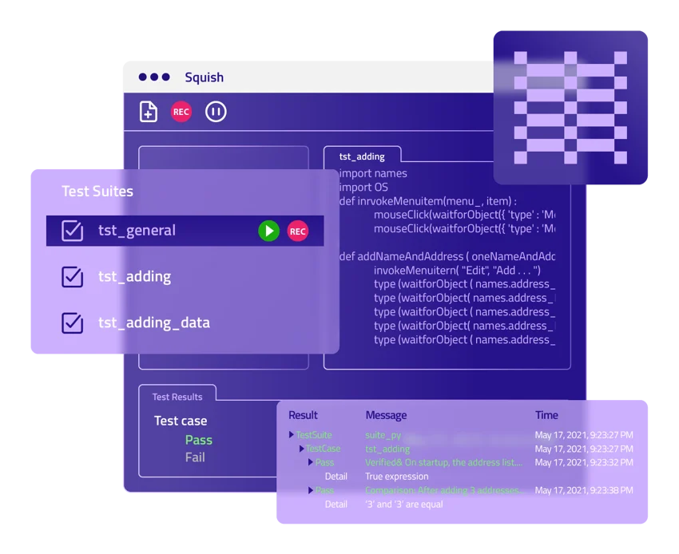Toggle the tst_adding_data checkbox
This screenshot has height=554, width=679.
tap(73, 323)
